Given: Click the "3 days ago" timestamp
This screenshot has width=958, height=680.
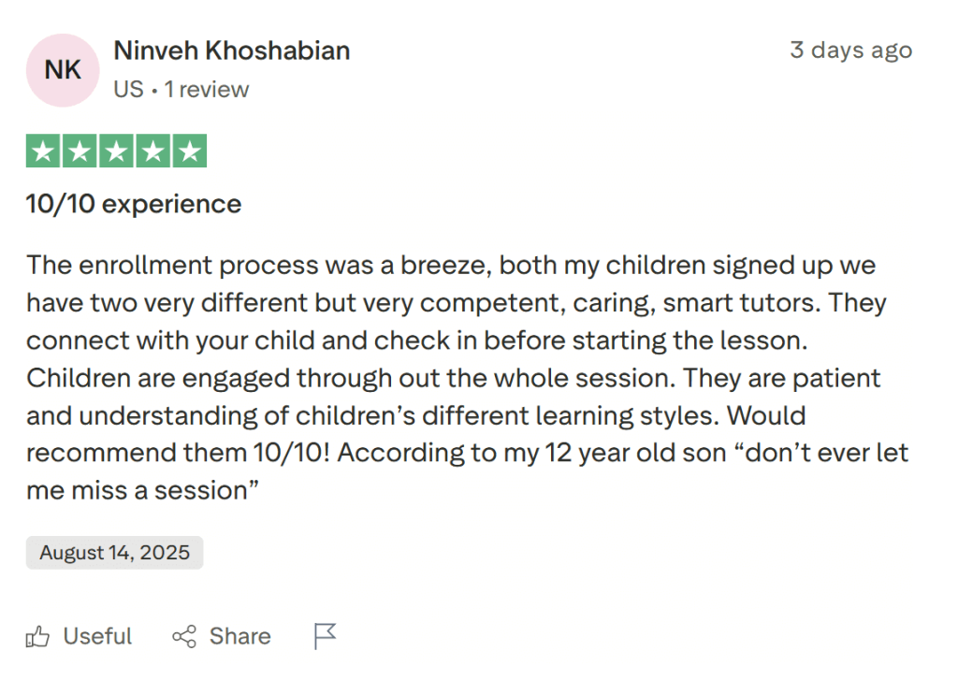Looking at the screenshot, I should (x=850, y=51).
